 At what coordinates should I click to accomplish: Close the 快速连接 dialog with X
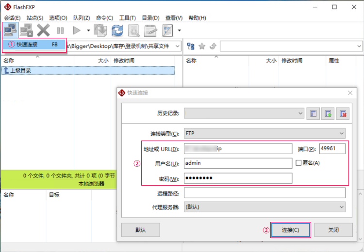coord(350,93)
